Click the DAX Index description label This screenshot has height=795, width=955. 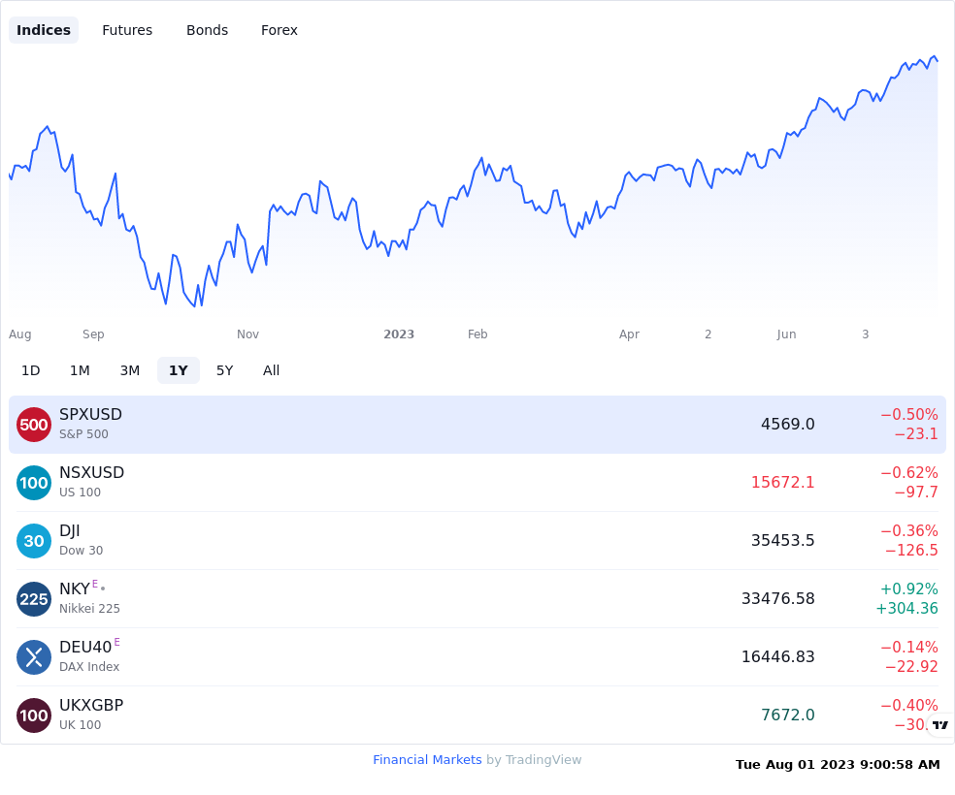point(89,667)
